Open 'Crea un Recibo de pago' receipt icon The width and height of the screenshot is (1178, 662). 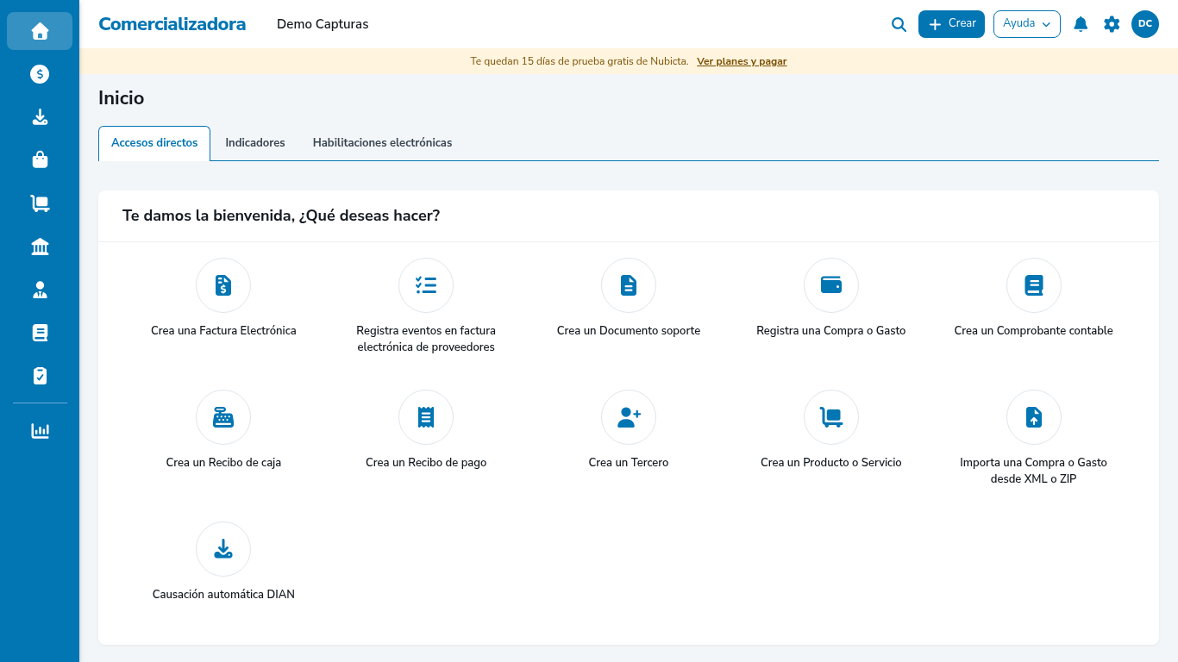(426, 417)
